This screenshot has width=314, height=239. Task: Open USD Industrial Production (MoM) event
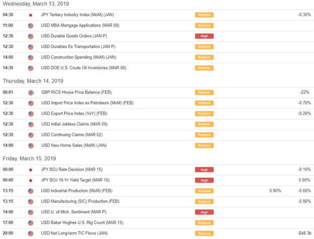pos(76,191)
